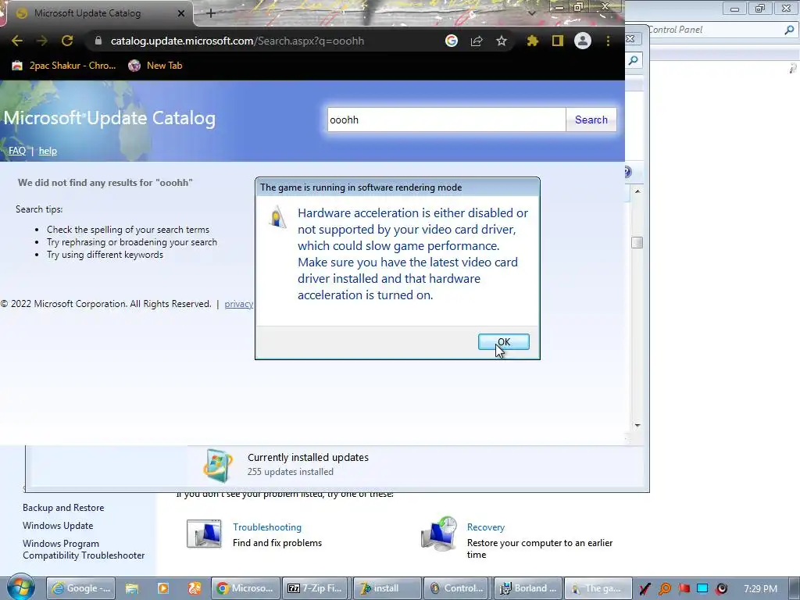Click the red checkmark tray icon
The image size is (800, 600).
pos(645,589)
